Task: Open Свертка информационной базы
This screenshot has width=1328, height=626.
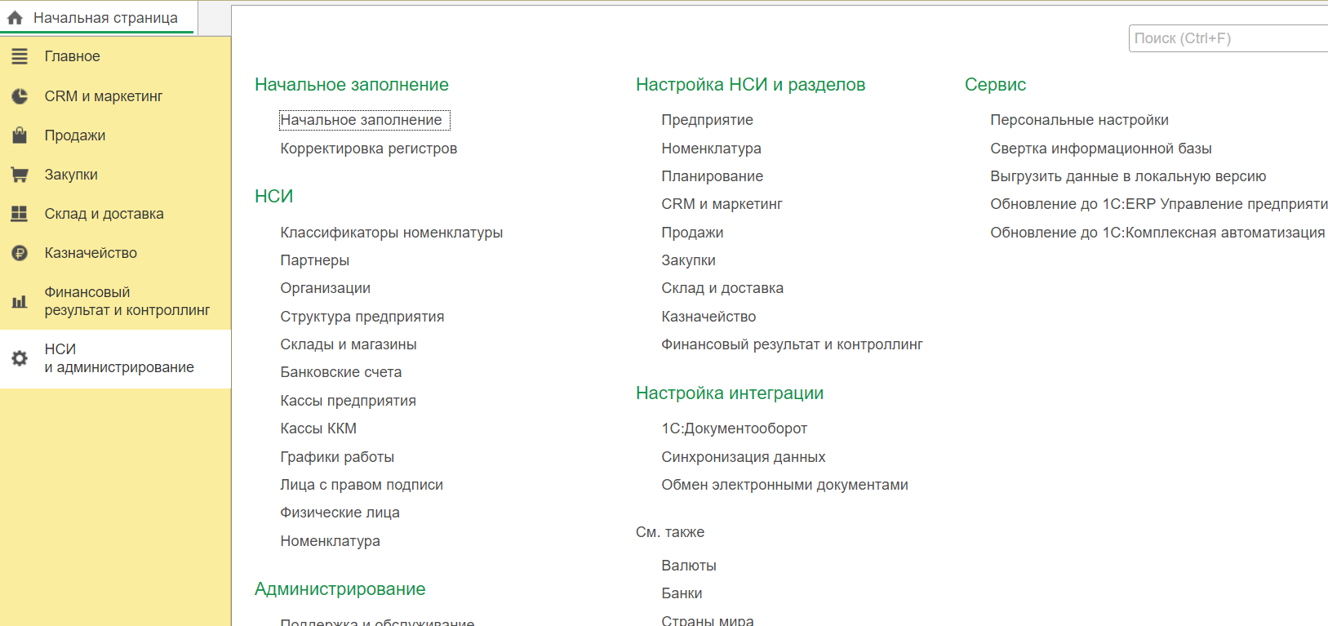Action: coord(1100,149)
